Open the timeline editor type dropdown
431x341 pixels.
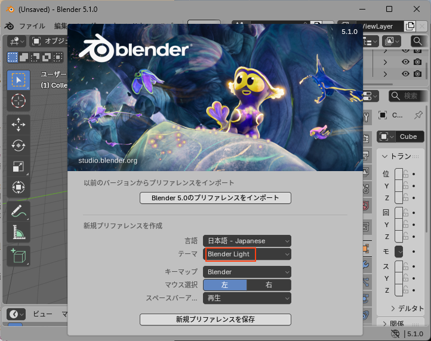click(x=16, y=314)
